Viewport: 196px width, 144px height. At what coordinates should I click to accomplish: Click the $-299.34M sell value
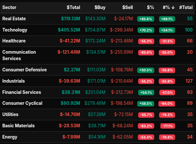click(x=121, y=30)
